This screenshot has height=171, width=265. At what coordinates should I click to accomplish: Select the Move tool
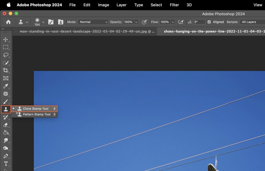(6, 40)
